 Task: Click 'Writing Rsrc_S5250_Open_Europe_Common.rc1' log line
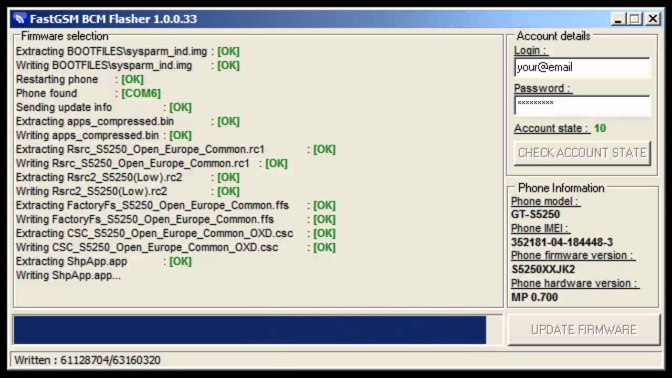pyautogui.click(x=152, y=163)
